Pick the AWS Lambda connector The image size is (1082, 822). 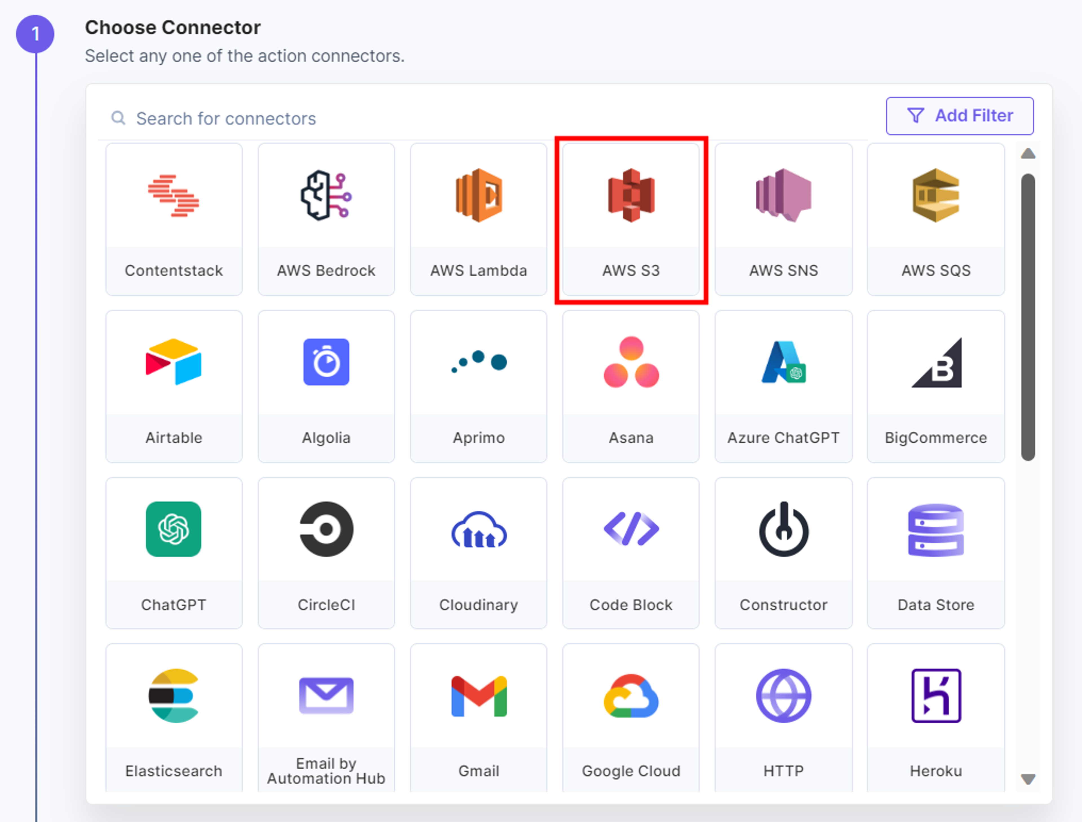coord(478,219)
